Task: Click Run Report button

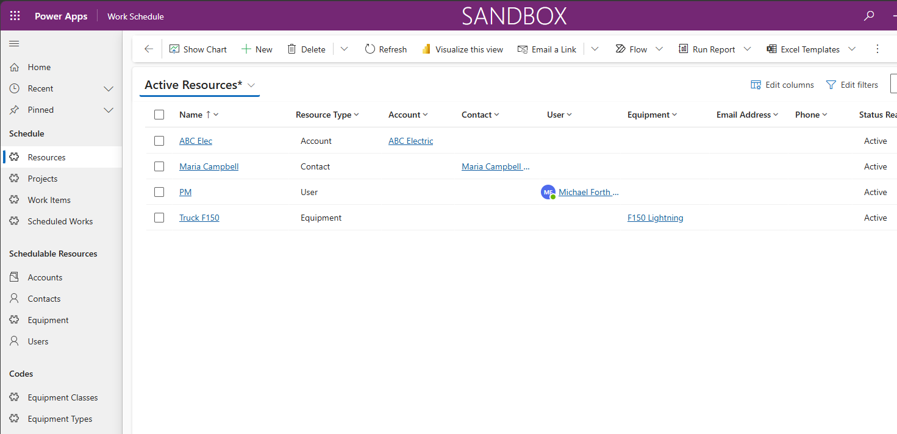Action: [707, 49]
